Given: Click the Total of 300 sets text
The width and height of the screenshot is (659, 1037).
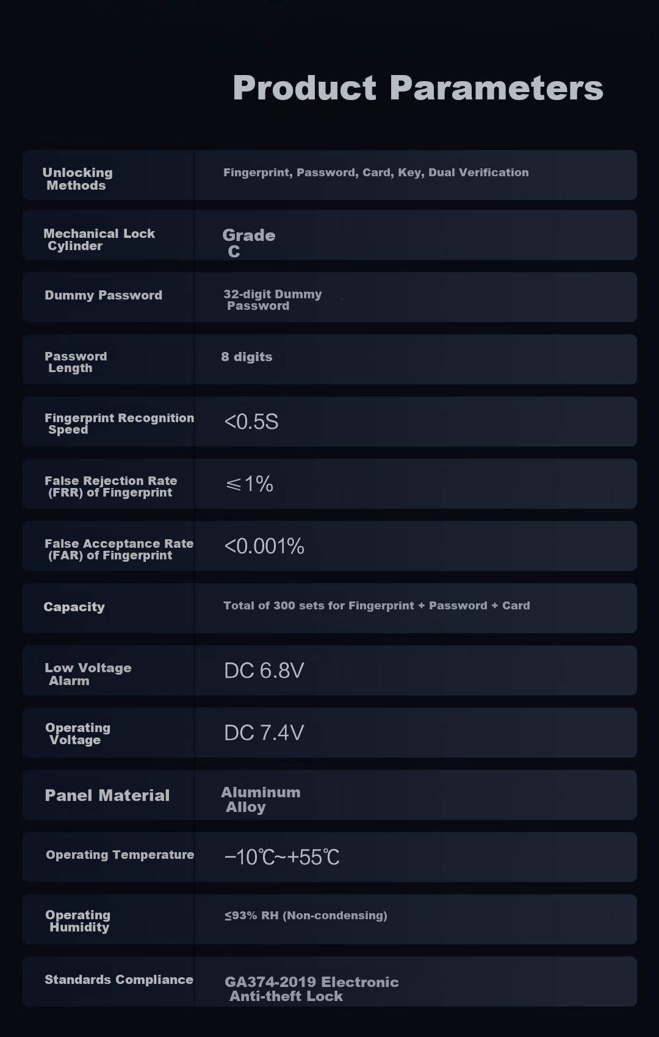Looking at the screenshot, I should click(x=376, y=606).
